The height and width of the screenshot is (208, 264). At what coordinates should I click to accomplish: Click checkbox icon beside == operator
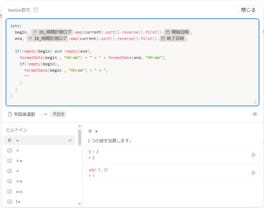click(10, 191)
